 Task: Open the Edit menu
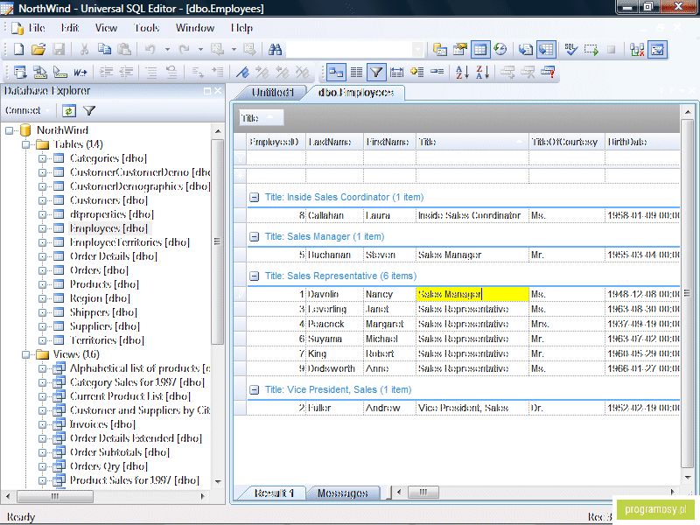pos(70,28)
